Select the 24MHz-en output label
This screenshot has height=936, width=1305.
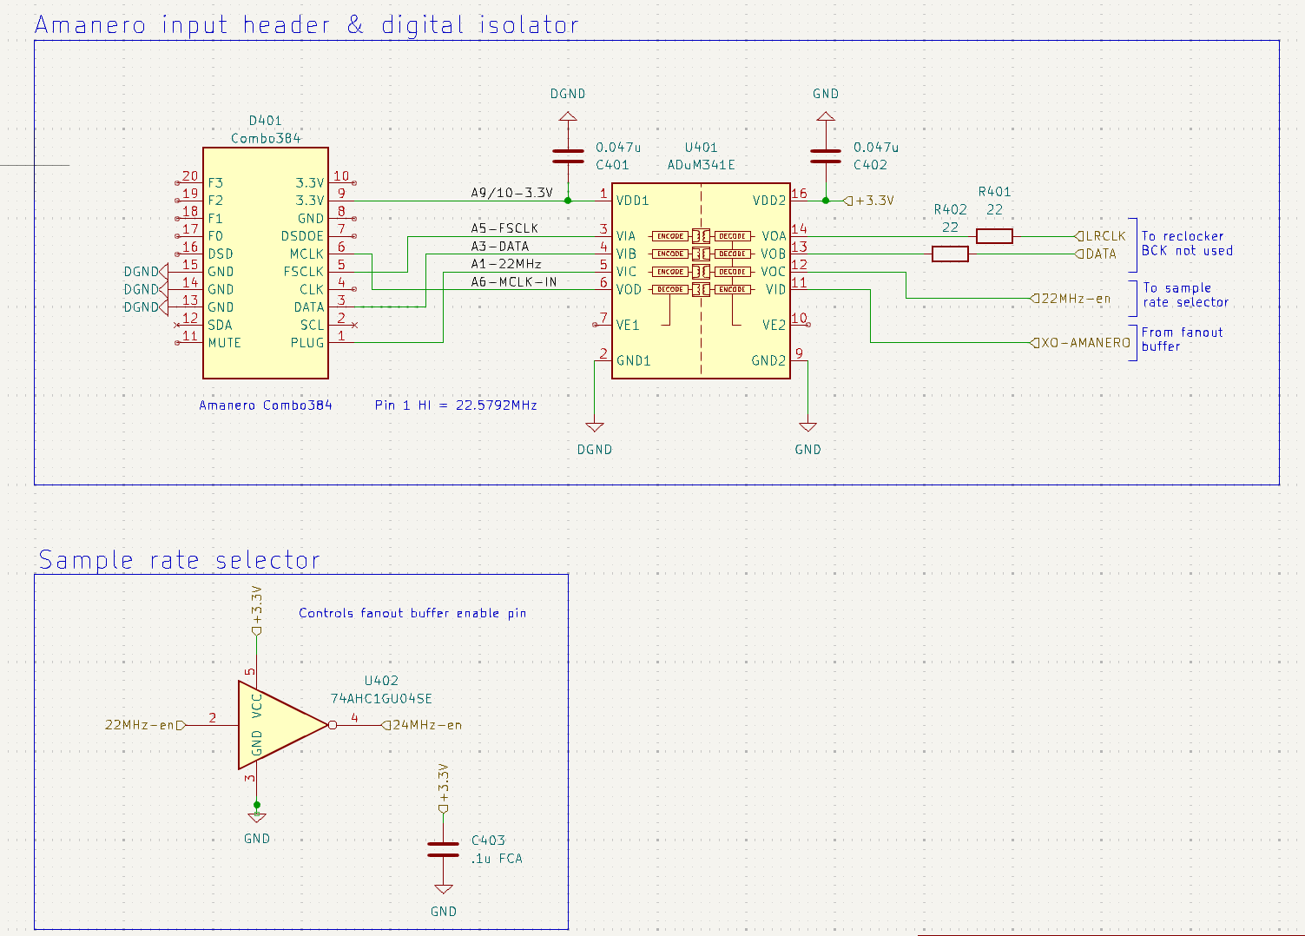(x=422, y=725)
